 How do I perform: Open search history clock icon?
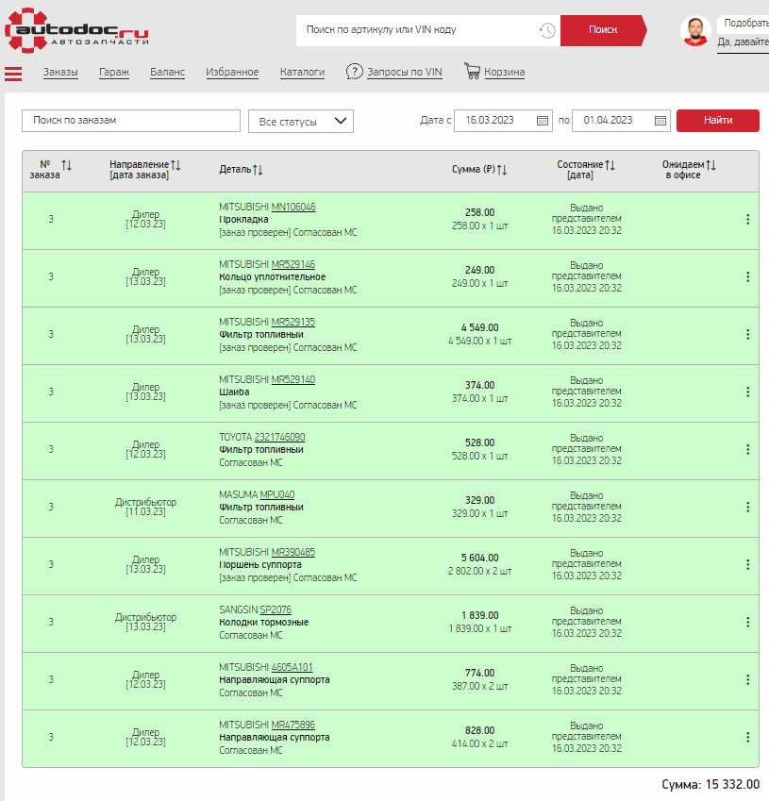tap(547, 30)
